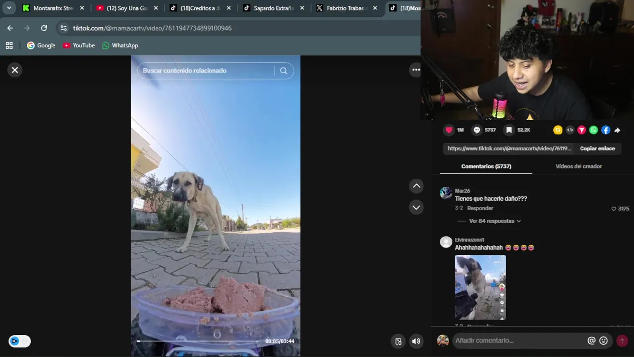Click the '3175' like count on Mar26's comment
The width and height of the screenshot is (634, 357).
(624, 209)
